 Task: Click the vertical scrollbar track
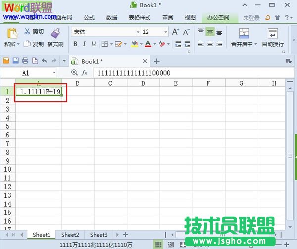pos(290,156)
